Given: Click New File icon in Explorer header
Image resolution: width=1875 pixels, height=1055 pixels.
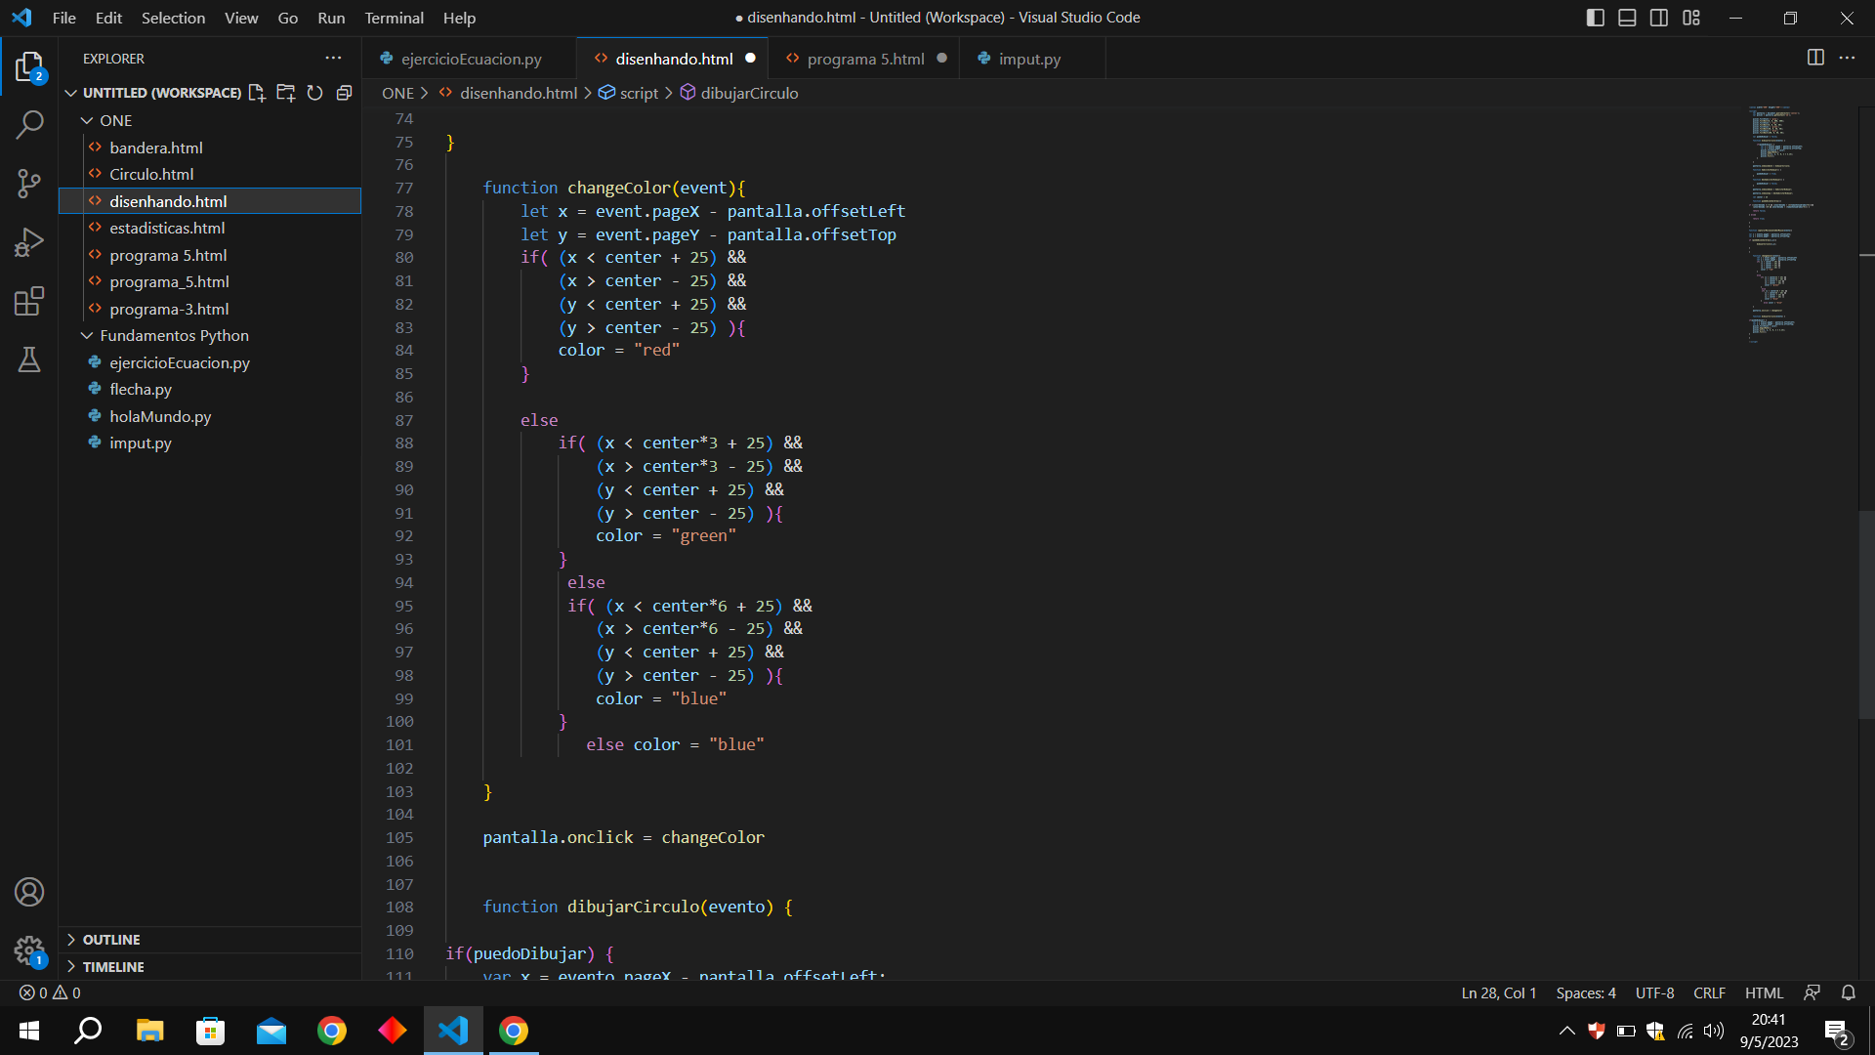Looking at the screenshot, I should click(x=257, y=93).
